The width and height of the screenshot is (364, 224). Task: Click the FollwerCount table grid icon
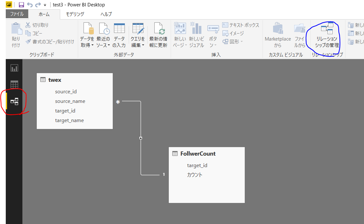tap(175, 154)
